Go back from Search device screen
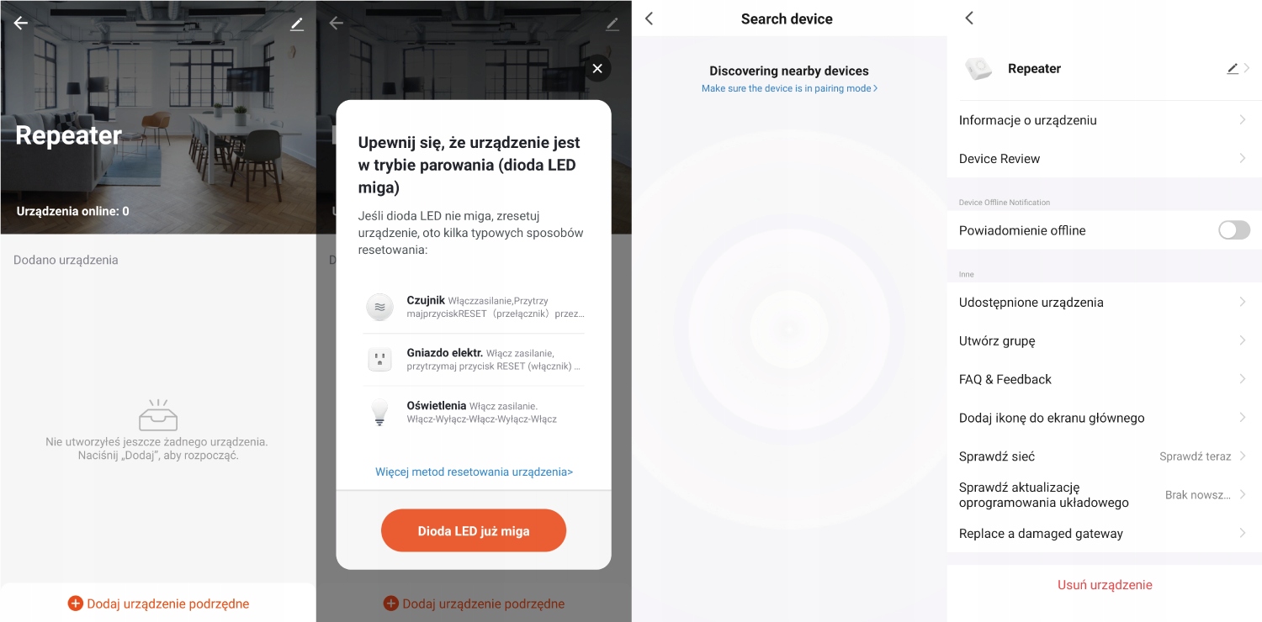Screen dimensions: 1262x622 [649, 18]
